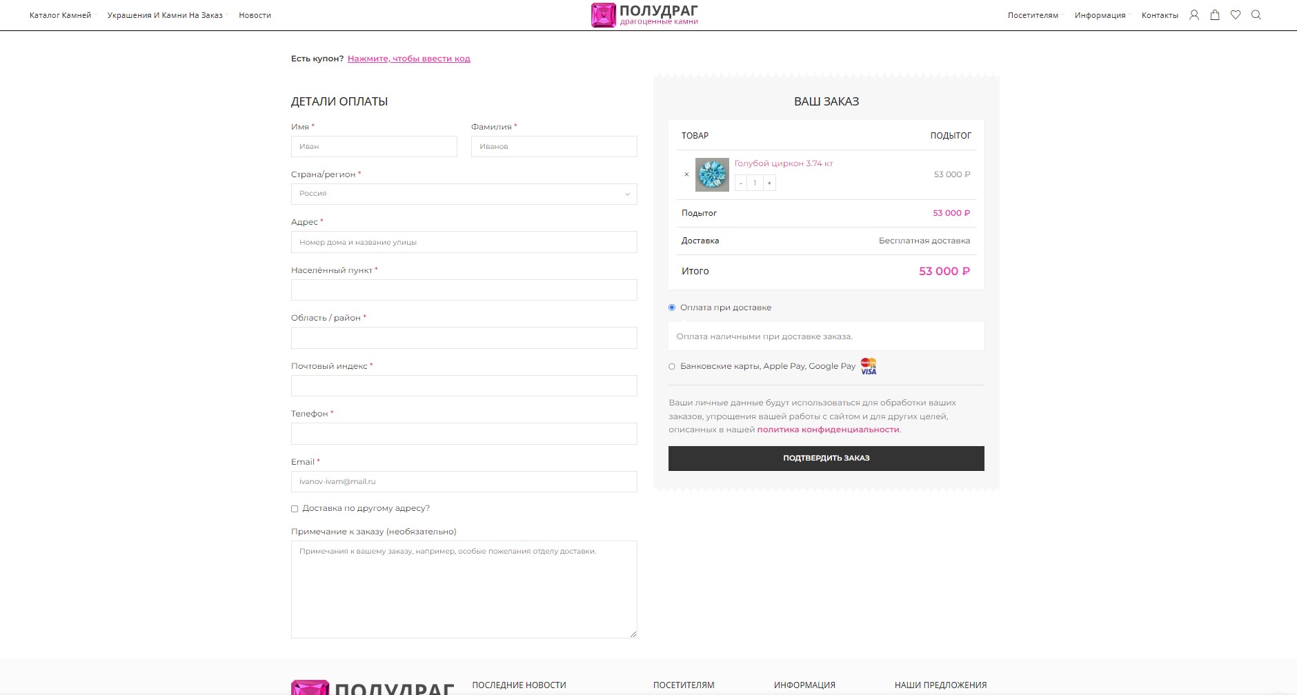
Task: Open the Голубой циркон product thumbnail
Action: coord(712,174)
